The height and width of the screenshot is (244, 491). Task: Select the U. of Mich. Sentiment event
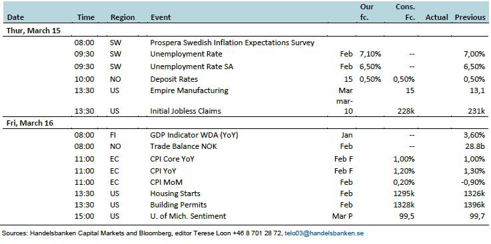(x=188, y=216)
